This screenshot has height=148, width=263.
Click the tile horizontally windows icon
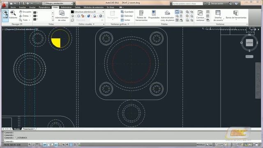(x=208, y=12)
